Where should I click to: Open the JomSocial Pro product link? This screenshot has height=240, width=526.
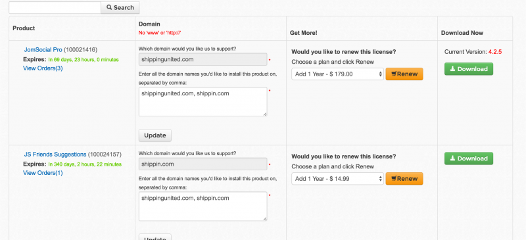43,50
